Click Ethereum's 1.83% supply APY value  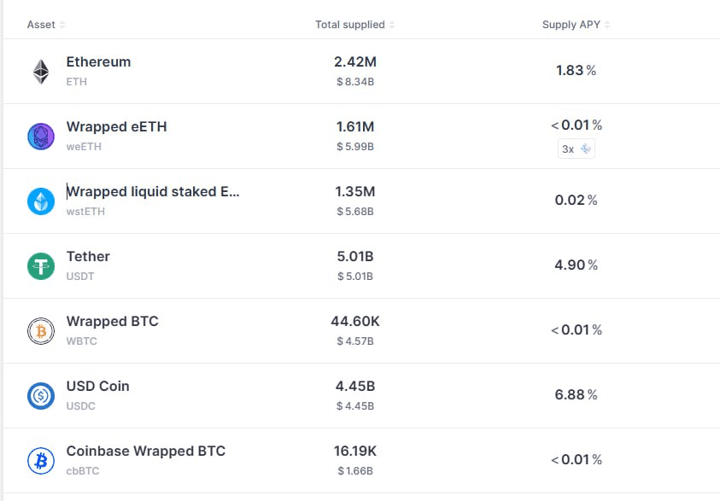(x=576, y=71)
